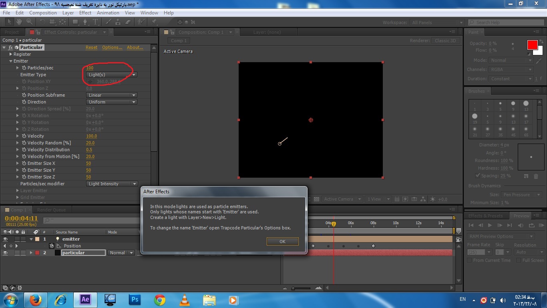
Task: Expand the particular layer twirl arrow
Action: click(31, 253)
